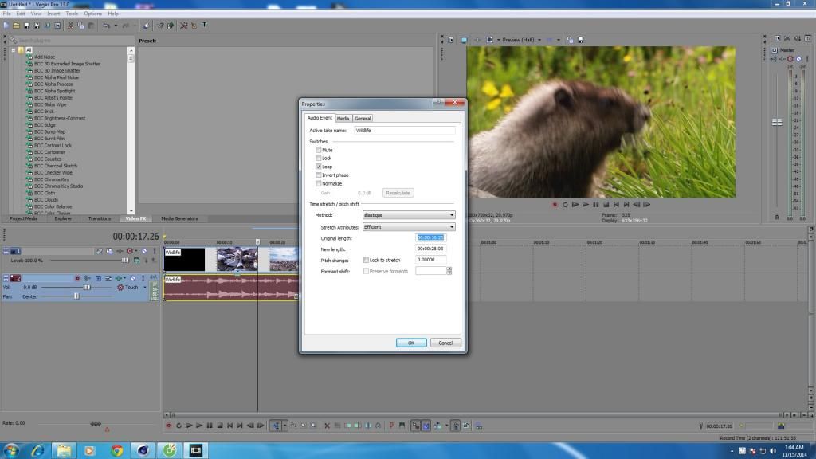Viewport: 816px width, 459px height.
Task: Click Video Preview on External Monitor icon
Action: click(x=464, y=40)
